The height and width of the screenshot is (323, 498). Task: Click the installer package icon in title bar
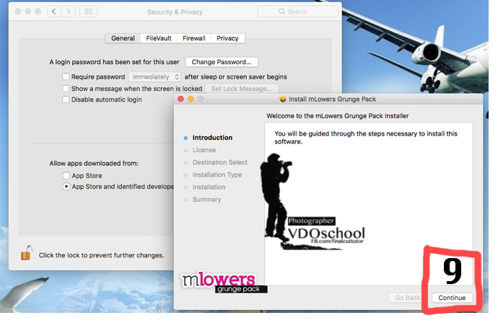(x=283, y=99)
